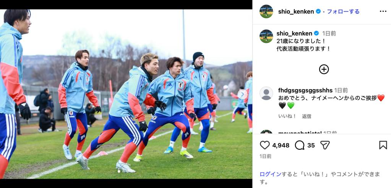This screenshot has height=188, width=391.
Task: View likes list showing 4,948
Action: tap(281, 145)
